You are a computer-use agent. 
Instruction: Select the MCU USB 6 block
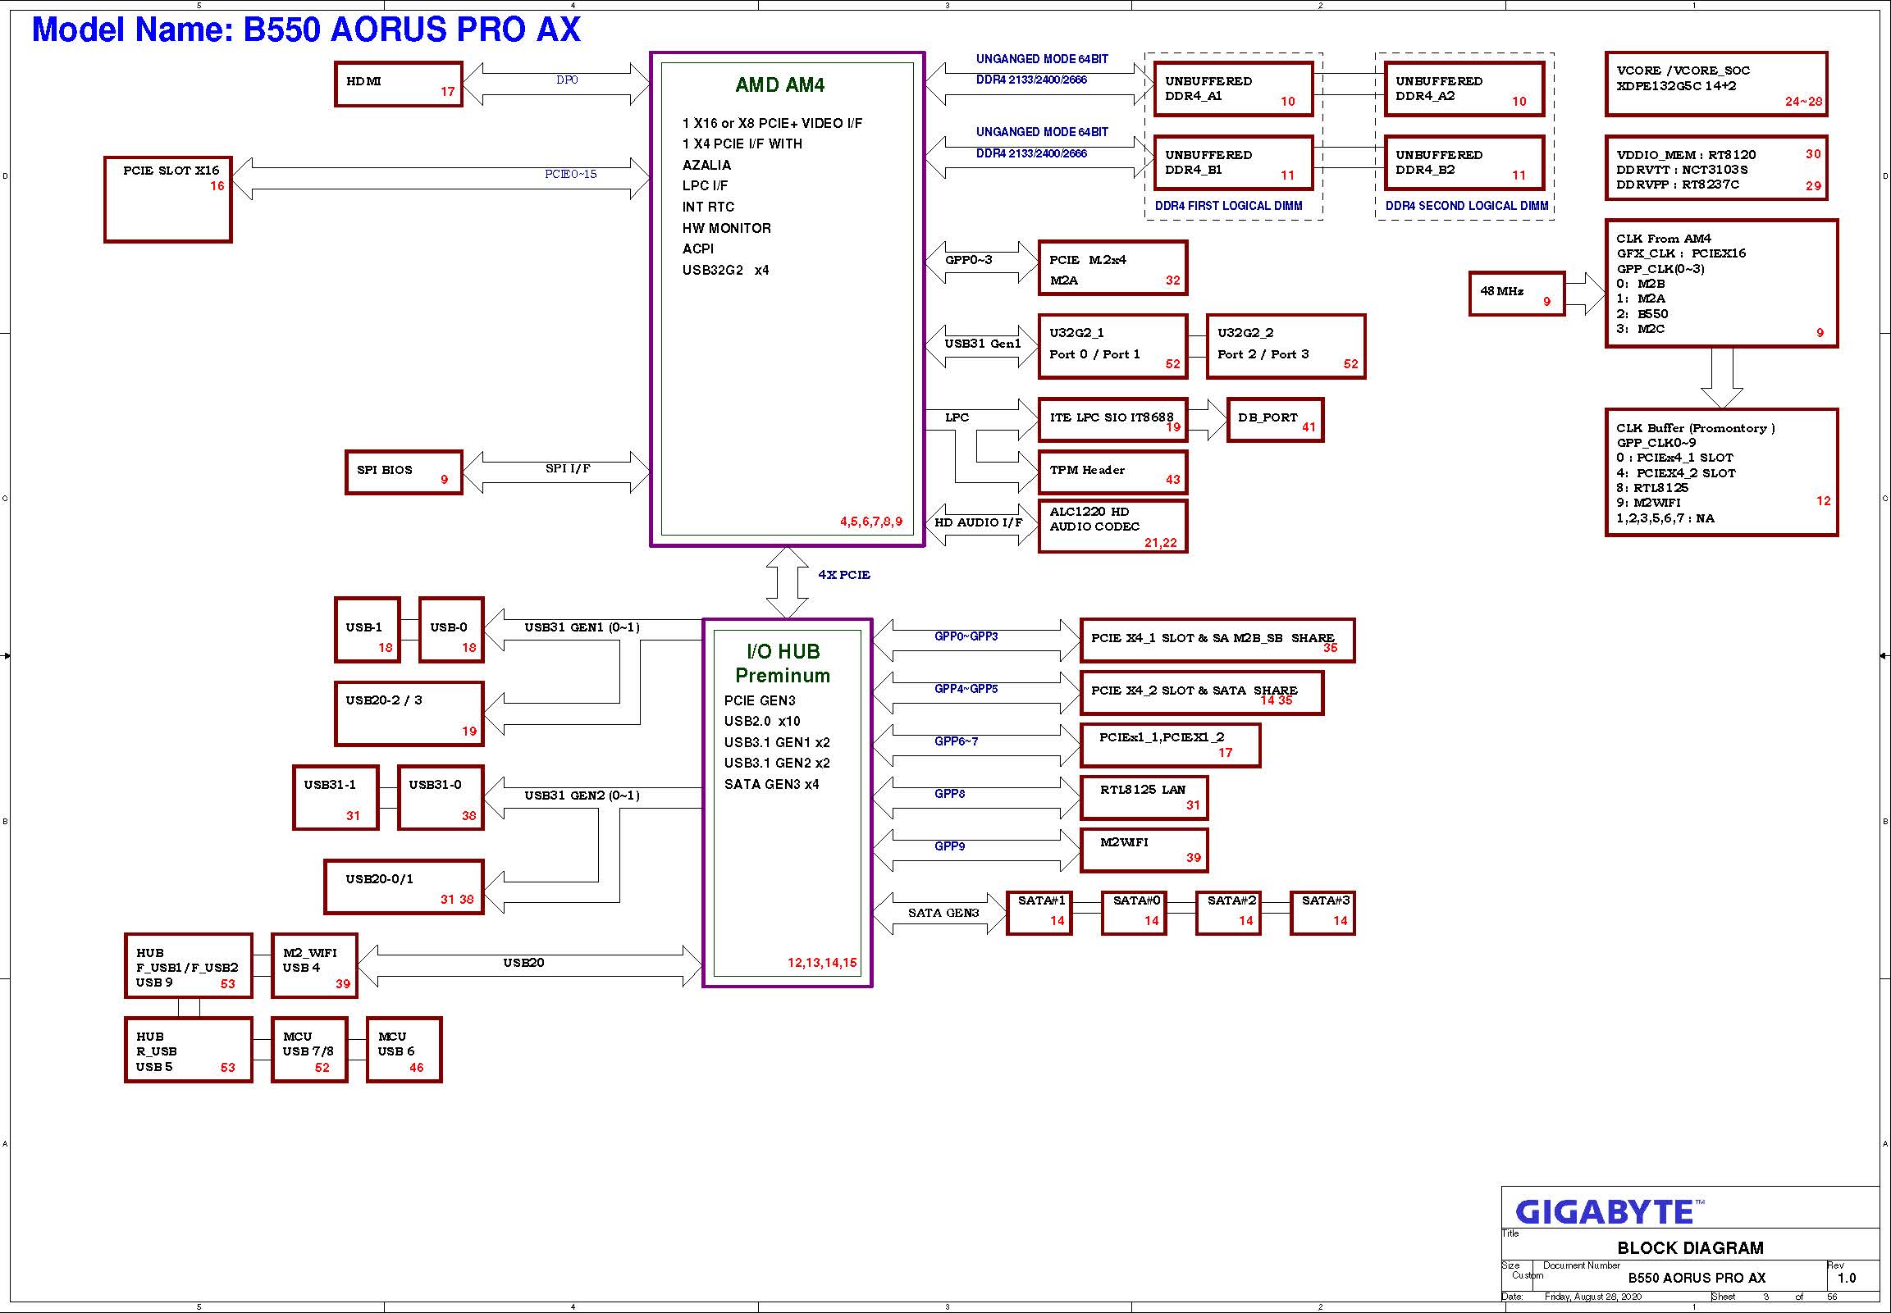404,1051
